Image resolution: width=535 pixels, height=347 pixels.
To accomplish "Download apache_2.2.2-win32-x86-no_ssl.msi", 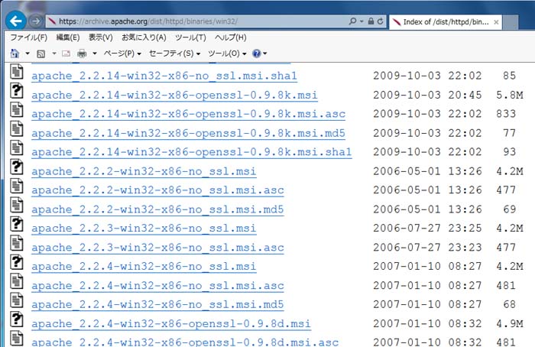I will click(144, 171).
